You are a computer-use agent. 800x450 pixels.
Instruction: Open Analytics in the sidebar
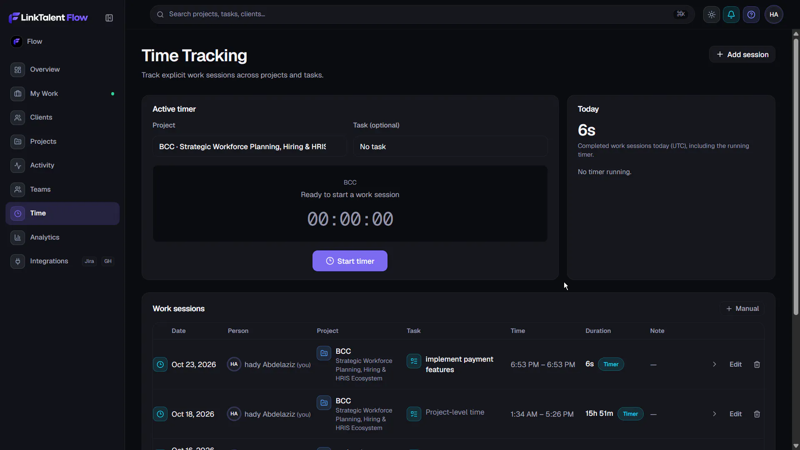[x=62, y=237]
